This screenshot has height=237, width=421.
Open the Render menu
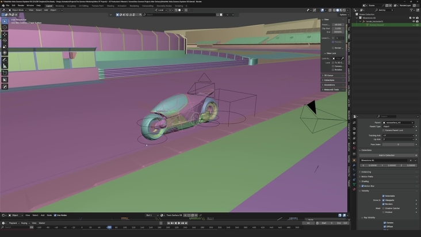pyautogui.click(x=21, y=5)
